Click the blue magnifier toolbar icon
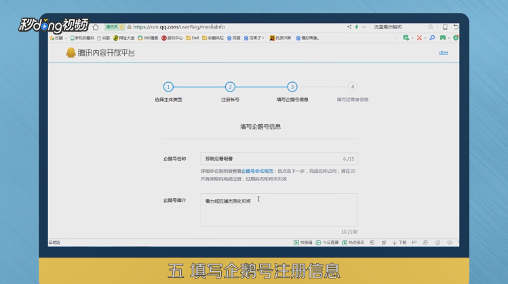Viewport: 508px width, 284px height. (x=432, y=38)
